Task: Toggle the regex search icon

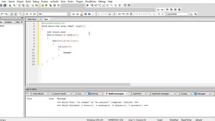Action: [x=93, y=14]
